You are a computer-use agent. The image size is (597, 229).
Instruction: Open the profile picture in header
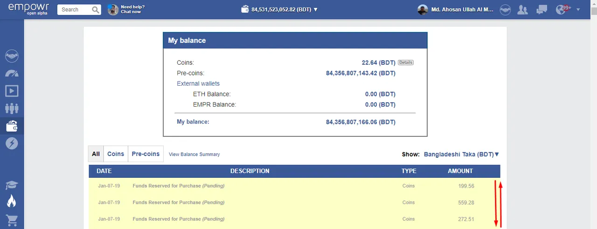point(423,9)
